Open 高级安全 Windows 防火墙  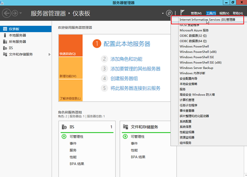click(x=197, y=95)
